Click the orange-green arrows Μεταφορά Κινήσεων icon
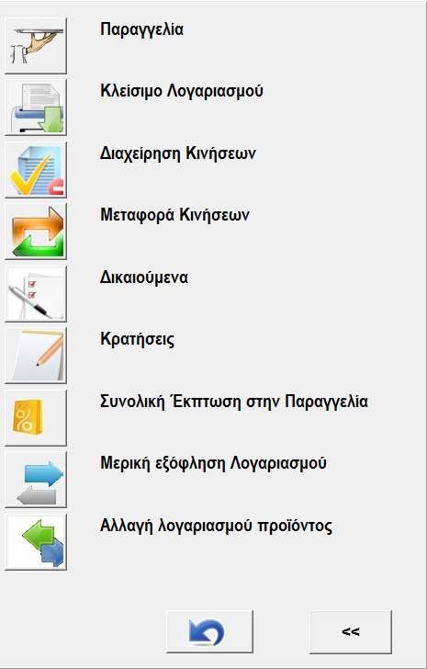The image size is (427, 669). (36, 232)
